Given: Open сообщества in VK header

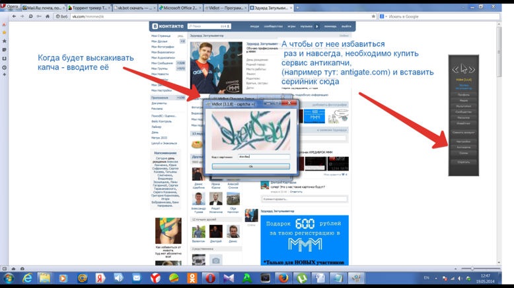Looking at the screenshot, I should click(273, 26).
